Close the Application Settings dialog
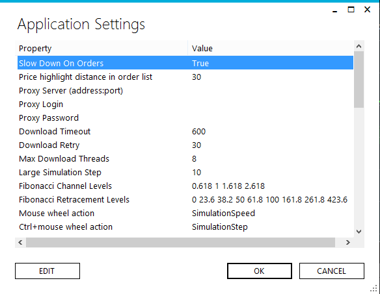This screenshot has height=294, width=380. (368, 10)
